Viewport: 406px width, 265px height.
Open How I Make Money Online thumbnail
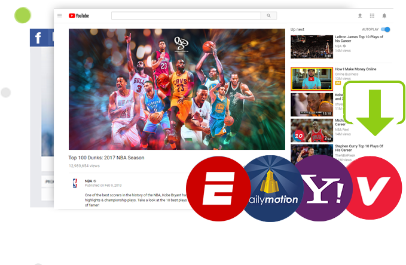tap(312, 79)
